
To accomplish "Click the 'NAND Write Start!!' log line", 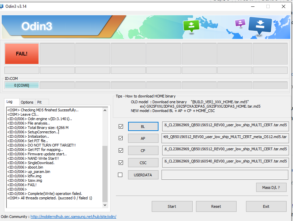I will (x=33, y=158).
